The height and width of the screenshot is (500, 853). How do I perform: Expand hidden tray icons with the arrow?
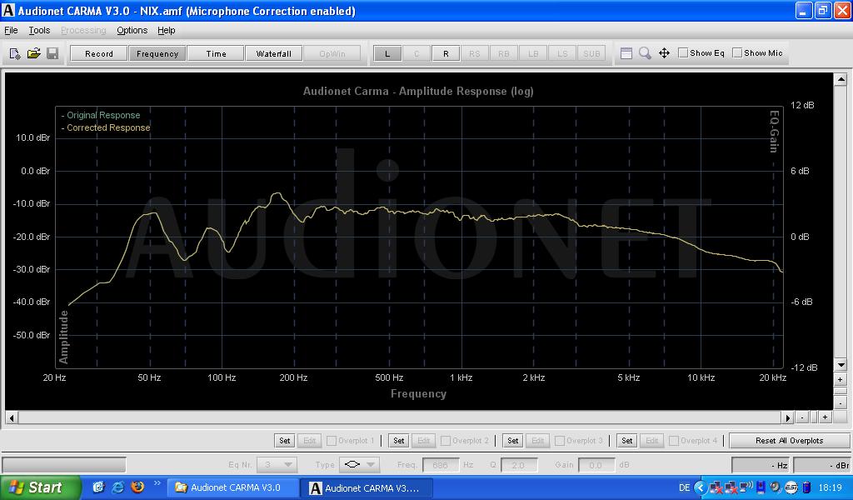point(701,487)
